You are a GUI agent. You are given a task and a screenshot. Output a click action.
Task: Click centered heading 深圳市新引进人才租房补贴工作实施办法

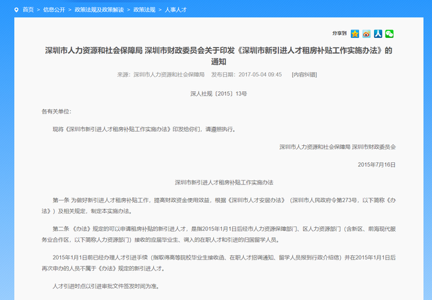(224, 182)
